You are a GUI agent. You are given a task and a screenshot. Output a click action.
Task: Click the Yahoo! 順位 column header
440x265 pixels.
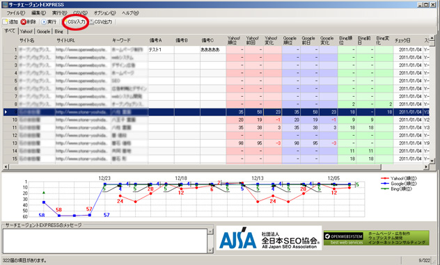(235, 40)
